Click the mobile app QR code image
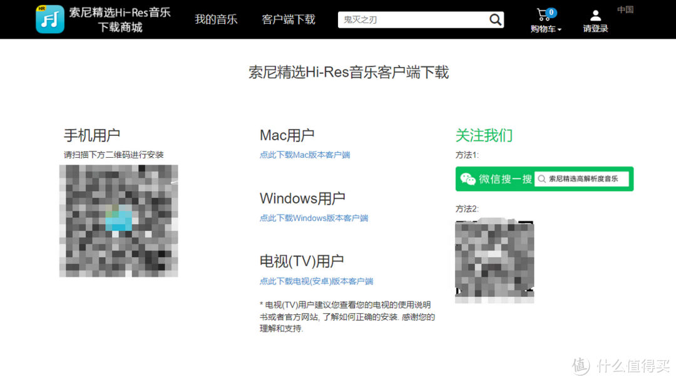 (x=118, y=221)
